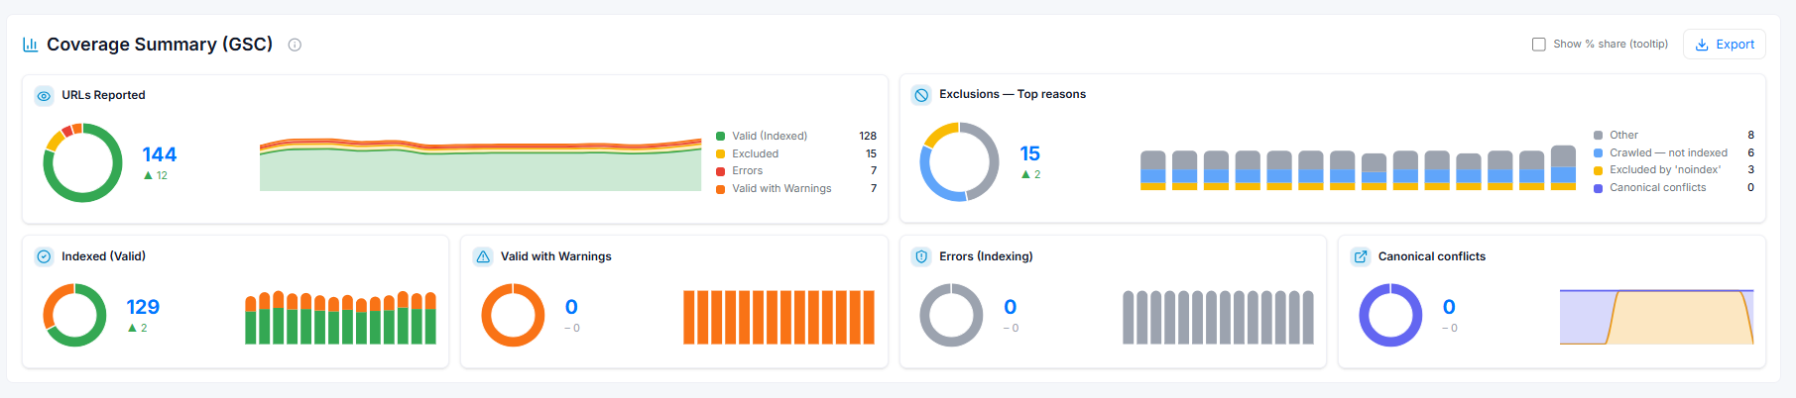Click the Valid with Warnings card title
The image size is (1796, 398).
point(556,256)
